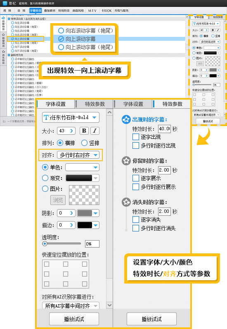Viewport: 227px width, 329px height.
Task: Open the 停留特效 star sidebar tab
Action: (3, 40)
